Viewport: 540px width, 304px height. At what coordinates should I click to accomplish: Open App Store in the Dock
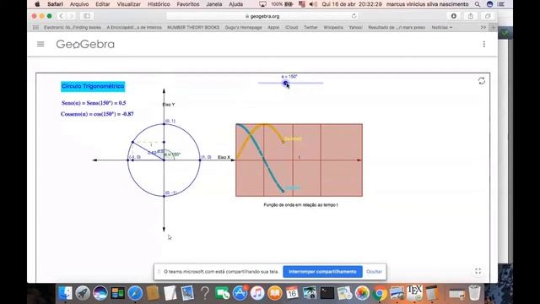click(240, 293)
